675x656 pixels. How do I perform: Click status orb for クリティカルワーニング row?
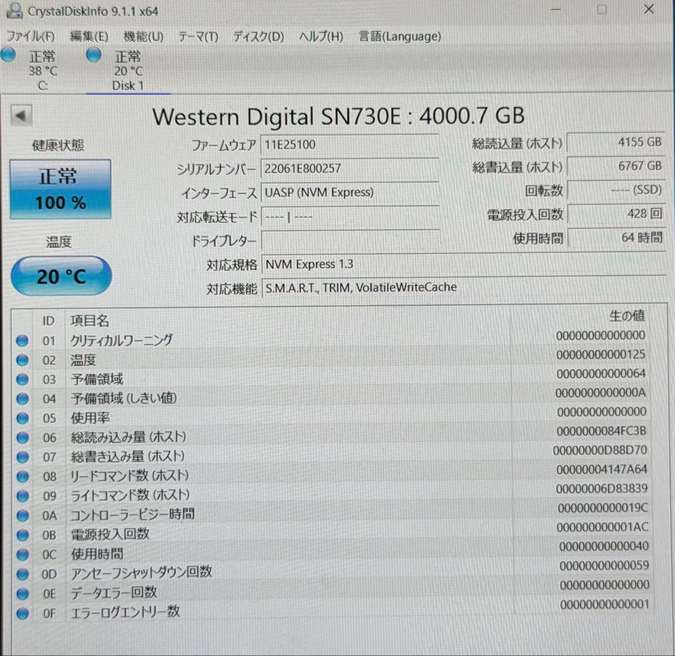[x=22, y=340]
